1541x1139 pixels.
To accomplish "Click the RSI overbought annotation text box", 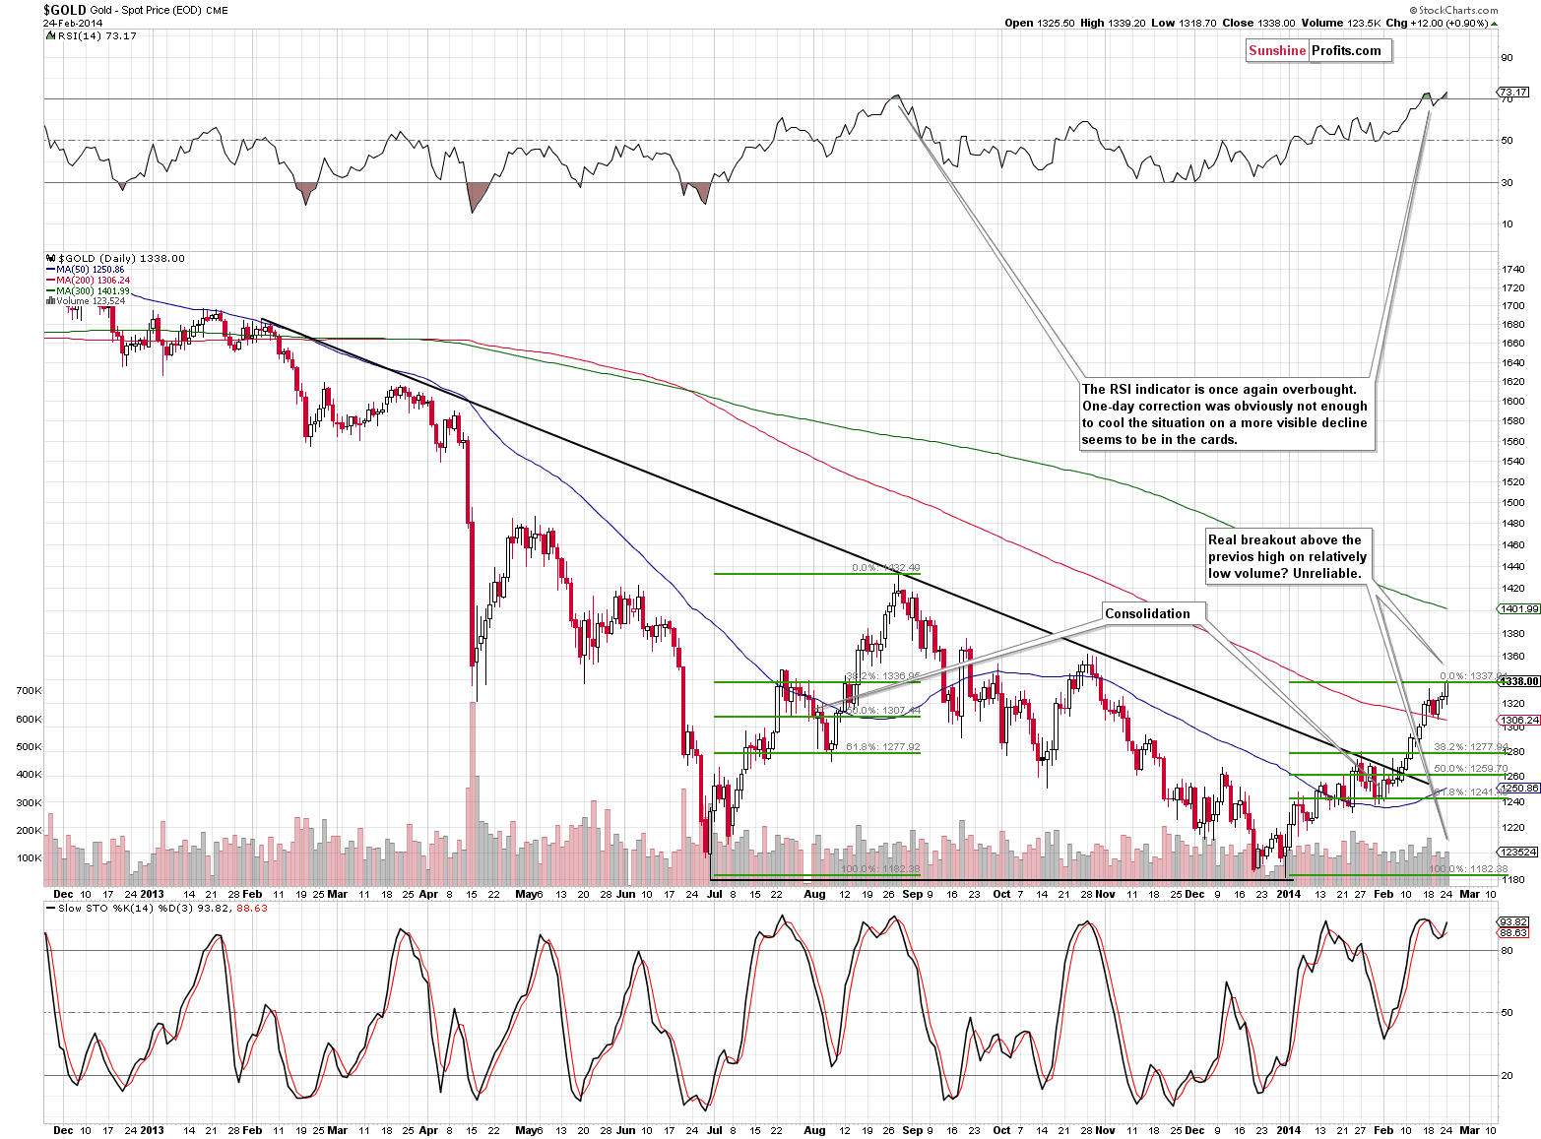I will click(1226, 414).
